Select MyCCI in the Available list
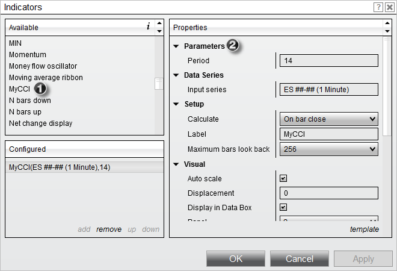The width and height of the screenshot is (397, 271). coord(20,89)
